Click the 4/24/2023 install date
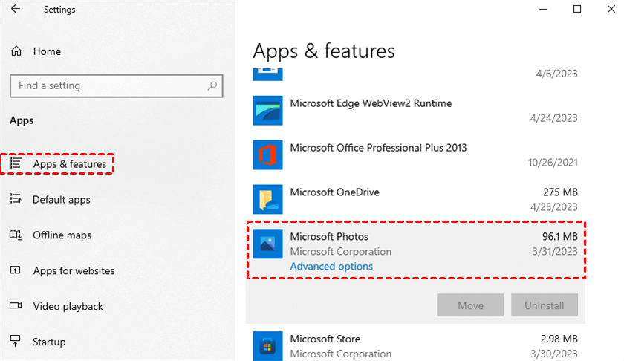The image size is (624, 361). (553, 118)
